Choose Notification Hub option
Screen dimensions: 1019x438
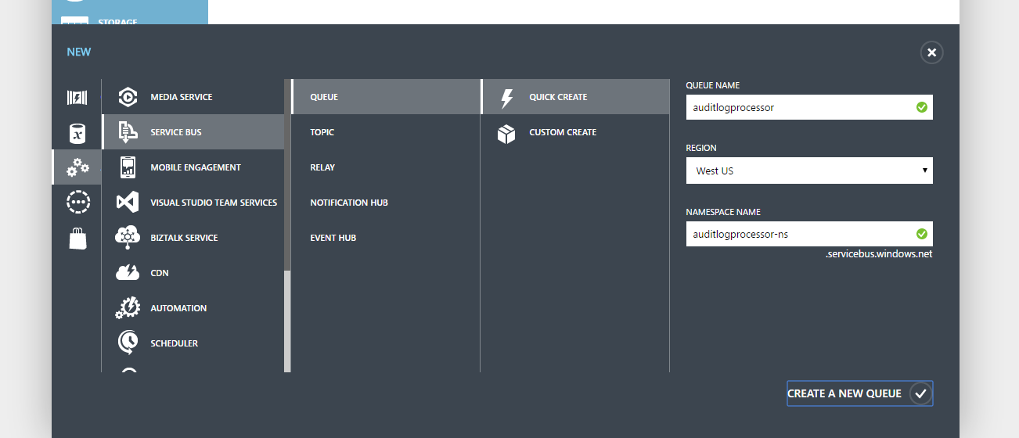385,203
